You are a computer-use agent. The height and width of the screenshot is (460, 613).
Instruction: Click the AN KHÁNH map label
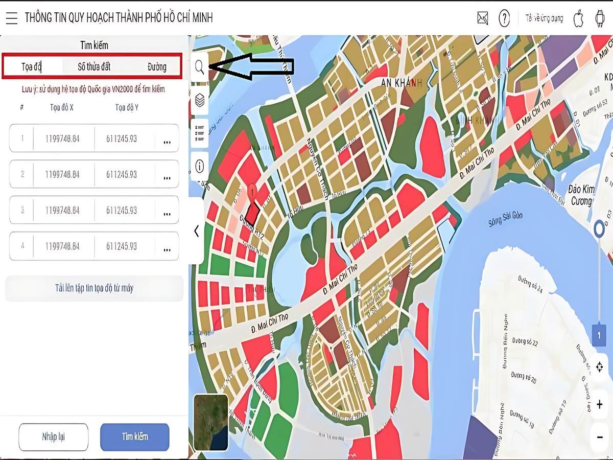click(x=402, y=83)
